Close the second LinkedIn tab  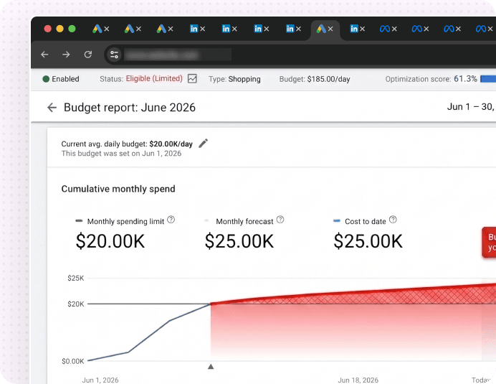[234, 29]
